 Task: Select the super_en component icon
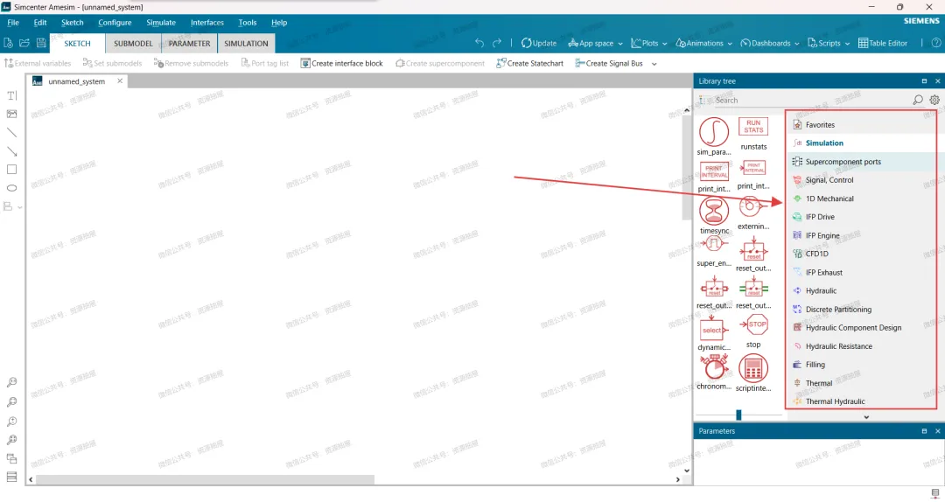pos(714,244)
